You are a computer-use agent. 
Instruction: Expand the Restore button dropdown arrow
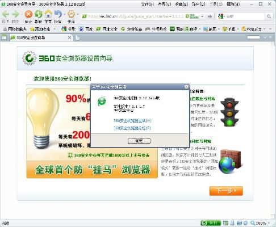tap(64, 14)
